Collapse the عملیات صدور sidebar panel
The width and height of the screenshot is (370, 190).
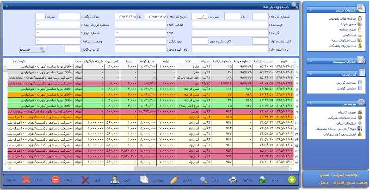[311, 10]
